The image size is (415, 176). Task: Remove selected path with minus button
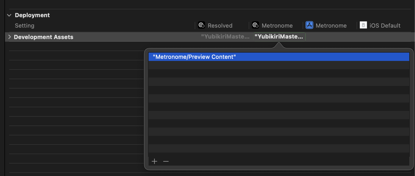[x=166, y=161]
